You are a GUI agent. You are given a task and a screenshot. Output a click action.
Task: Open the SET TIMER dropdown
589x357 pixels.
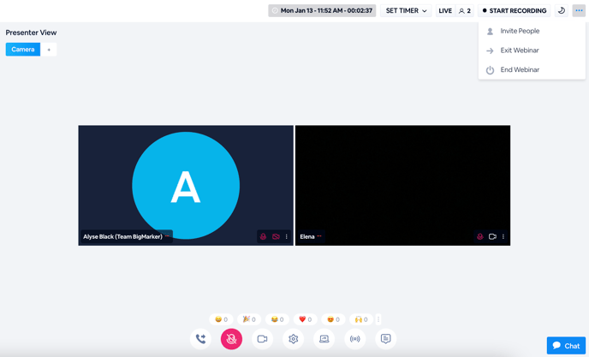[406, 10]
